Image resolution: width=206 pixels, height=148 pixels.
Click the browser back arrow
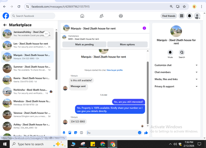[x=5, y=7]
